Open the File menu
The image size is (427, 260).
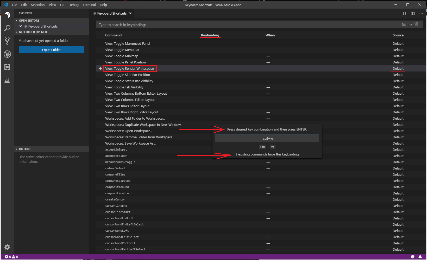coord(15,5)
